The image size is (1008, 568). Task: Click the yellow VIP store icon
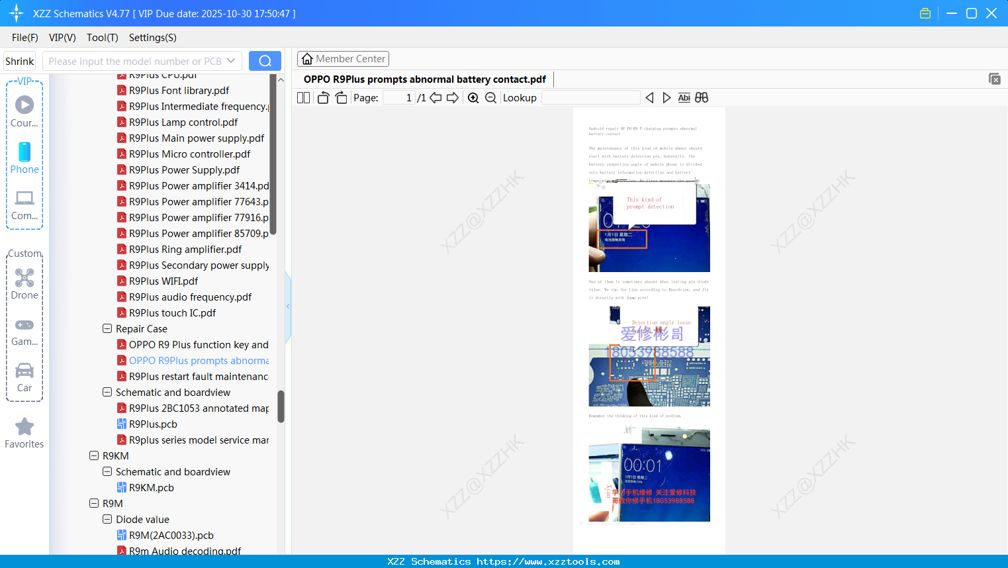tap(925, 13)
